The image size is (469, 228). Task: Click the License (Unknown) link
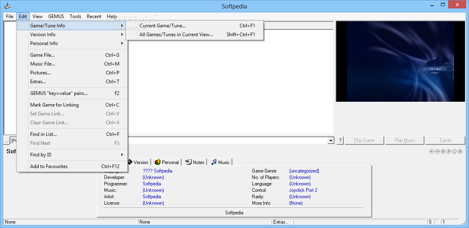[153, 203]
